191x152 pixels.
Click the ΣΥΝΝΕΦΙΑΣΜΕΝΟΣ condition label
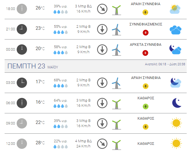[146, 24]
